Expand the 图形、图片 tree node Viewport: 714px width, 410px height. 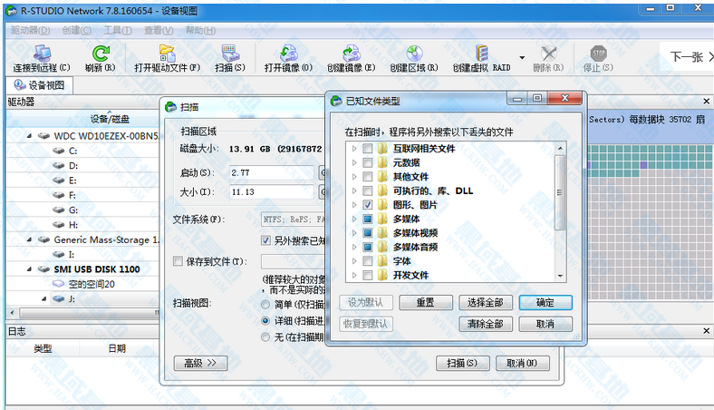coord(353,205)
